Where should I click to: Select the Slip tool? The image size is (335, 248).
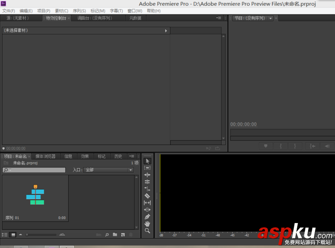pos(147,203)
